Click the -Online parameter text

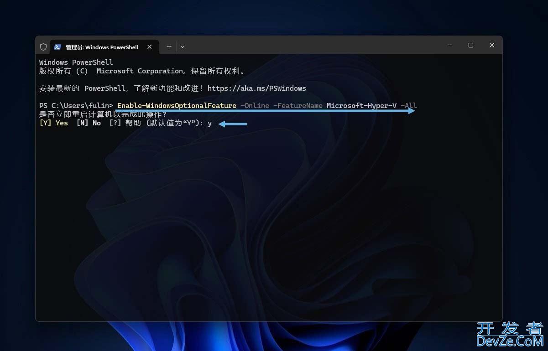pos(255,106)
